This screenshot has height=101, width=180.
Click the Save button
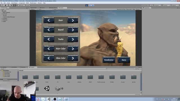(x=124, y=60)
